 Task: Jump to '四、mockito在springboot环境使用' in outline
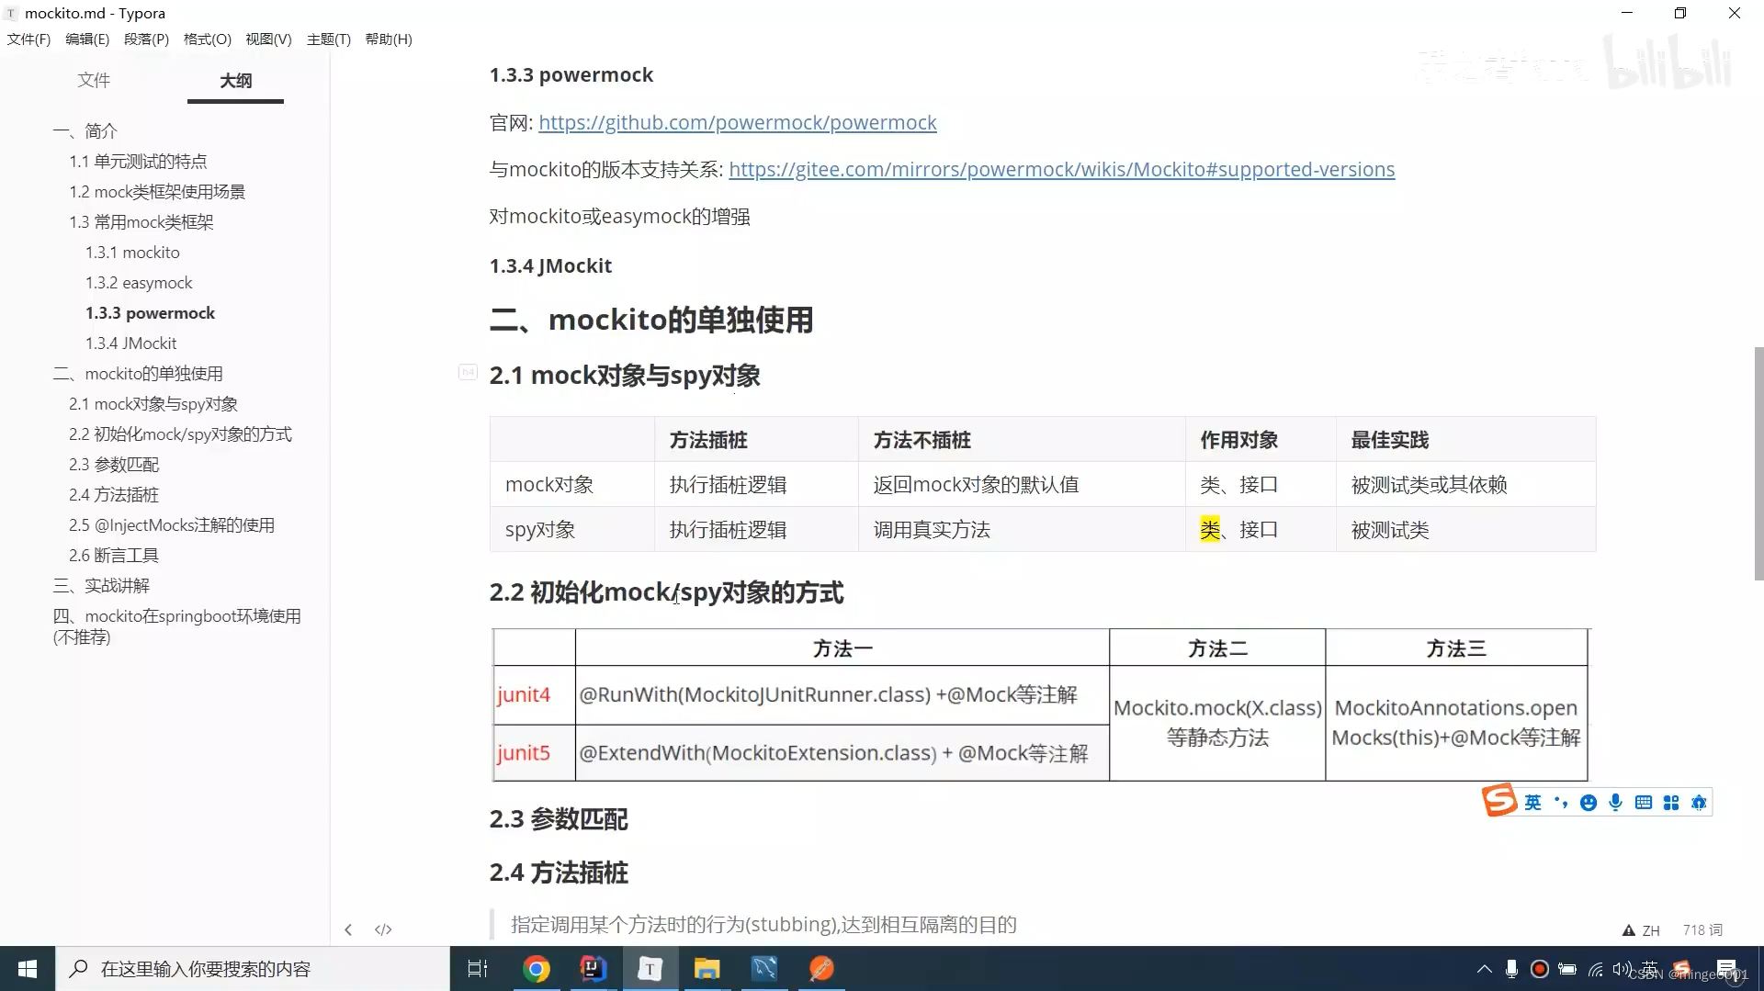[176, 625]
